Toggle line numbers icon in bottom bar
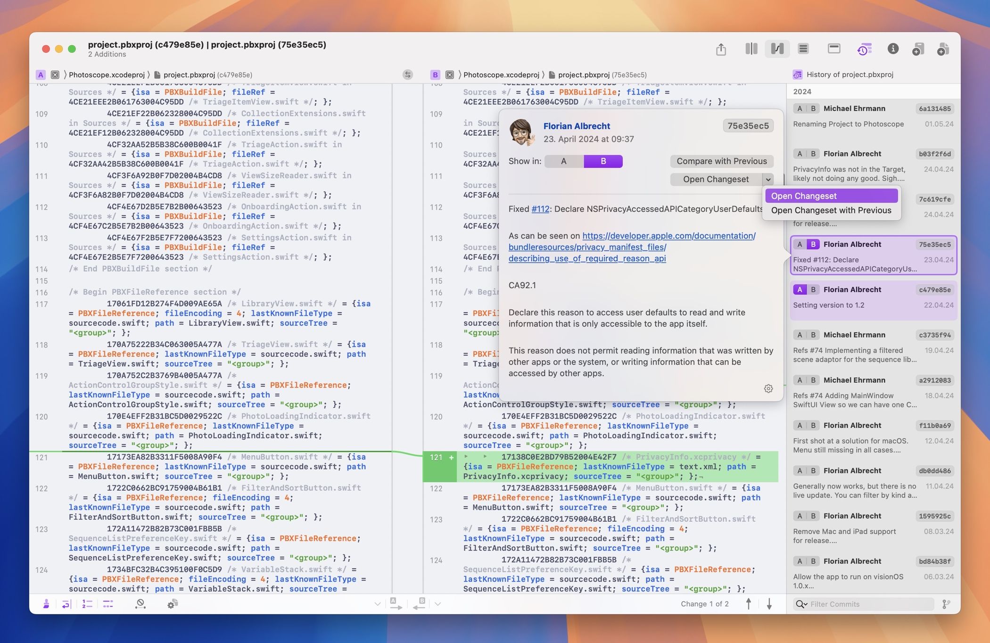The height and width of the screenshot is (643, 990). pos(87,604)
